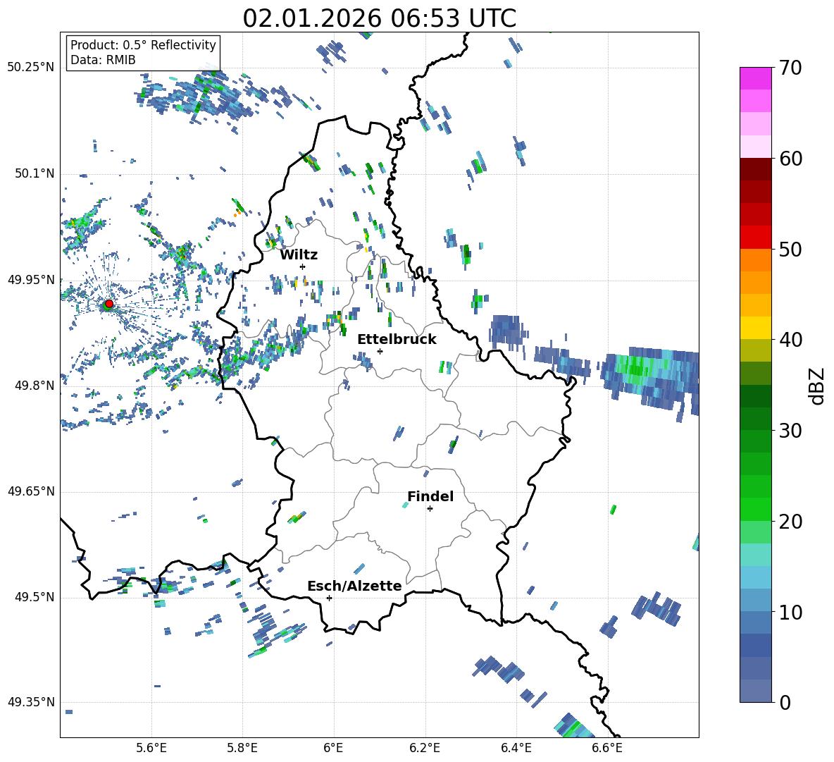Screen dimensions: 834x762
Task: Click the 49.95°N latitude label
Action: (x=31, y=279)
